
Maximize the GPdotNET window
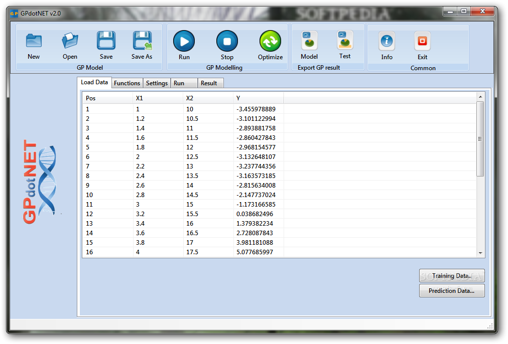[x=464, y=12]
